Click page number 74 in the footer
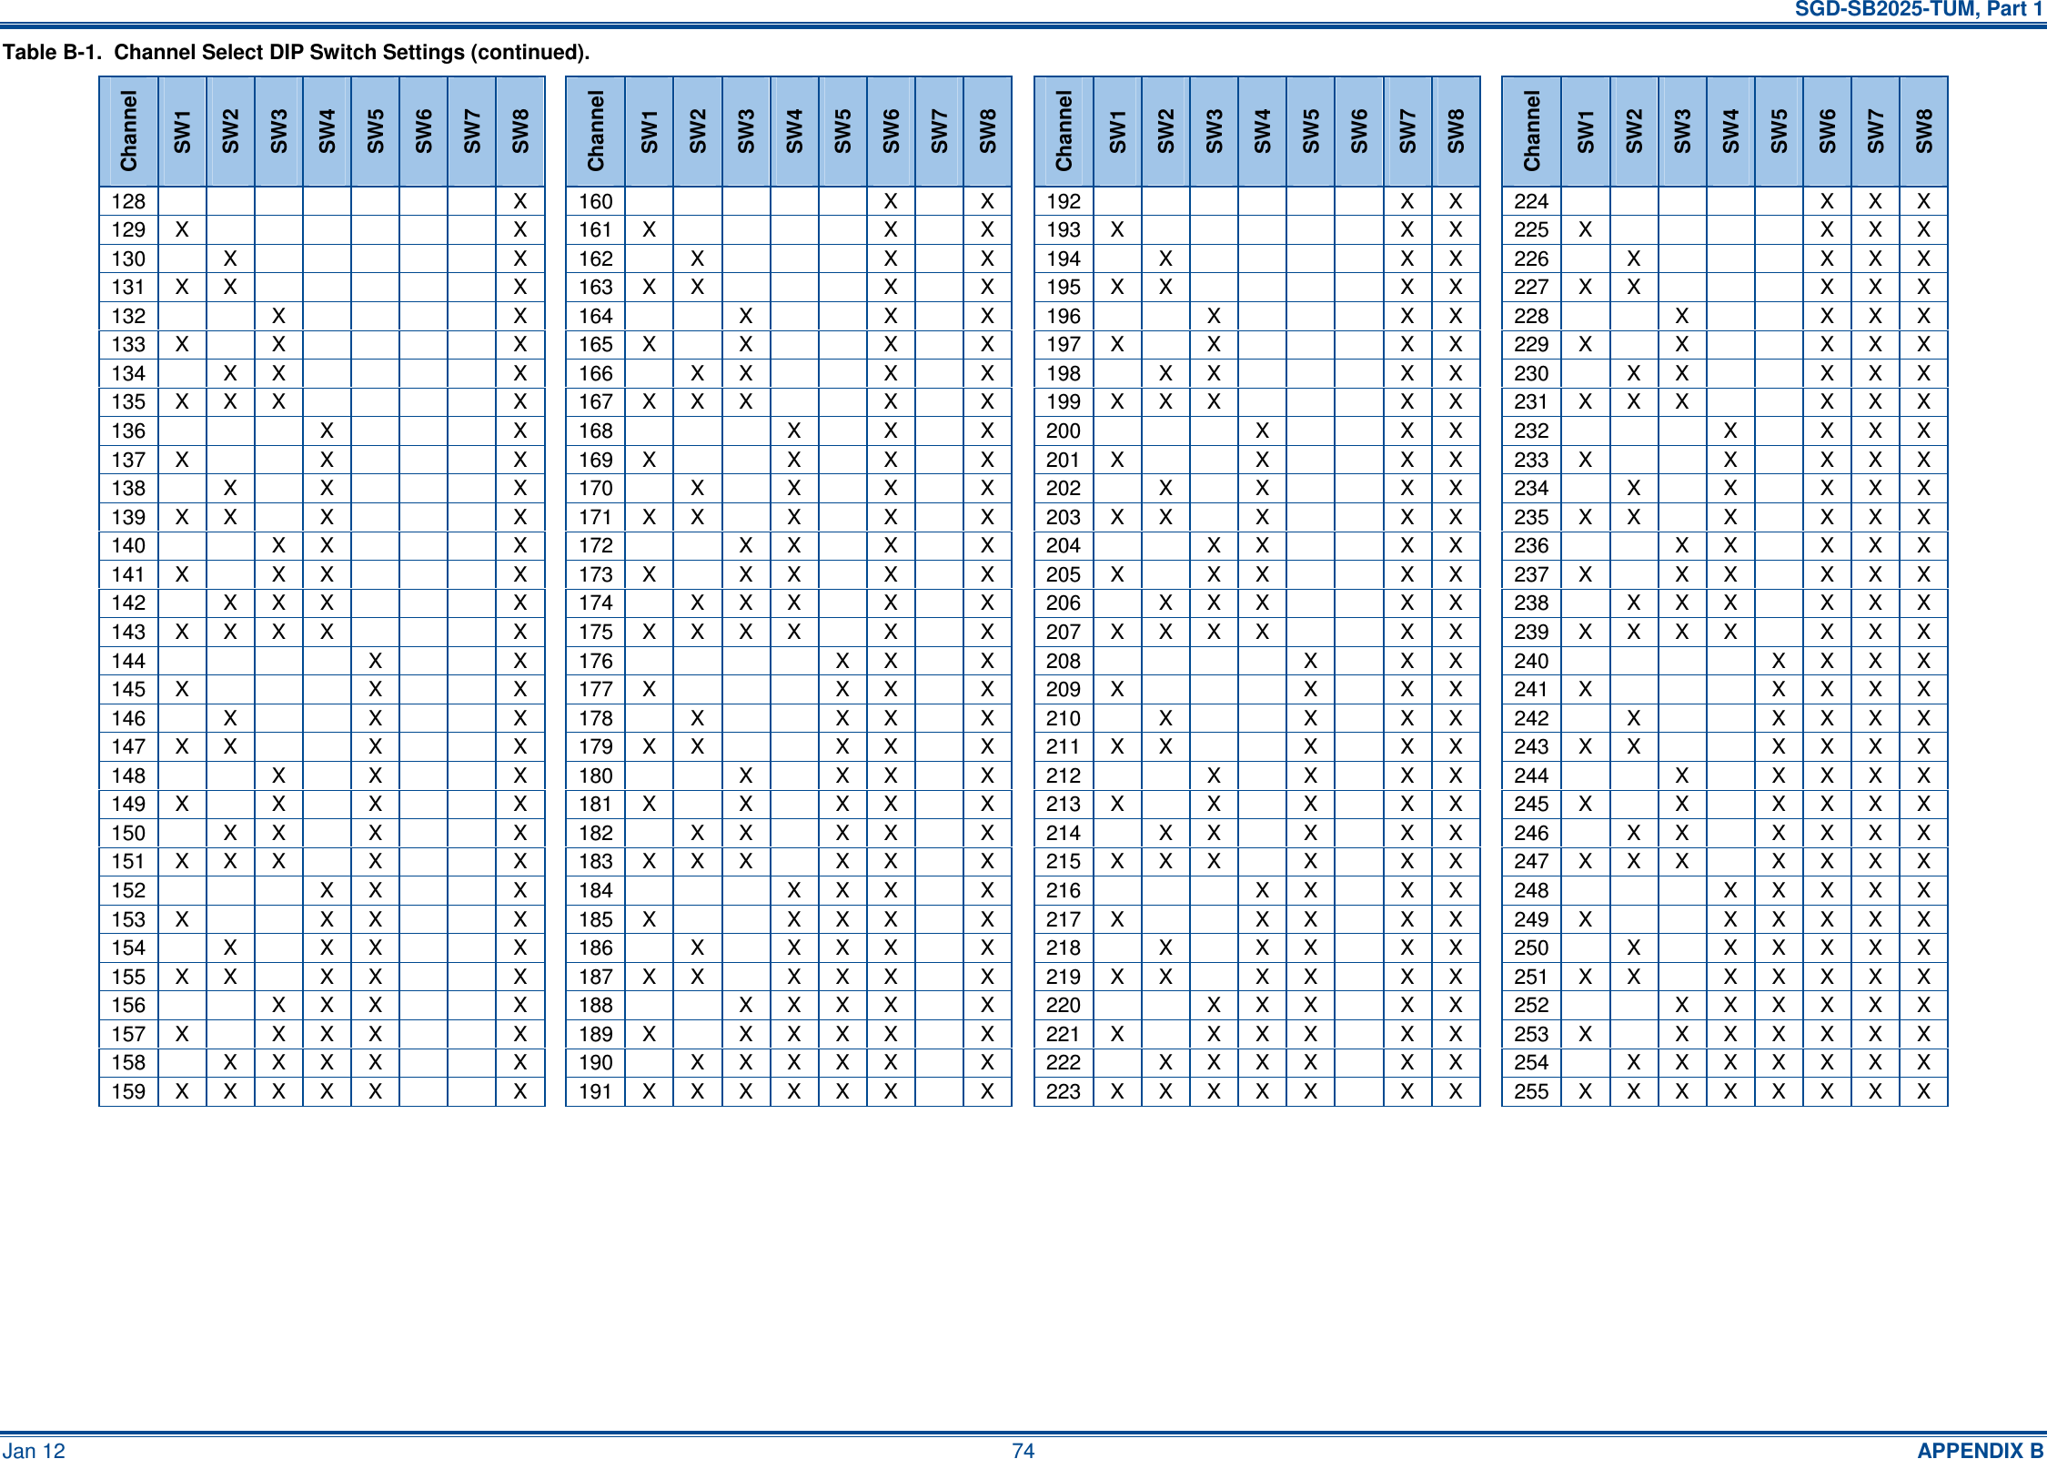Screen dimensions: 2047x1459 coord(1023,1450)
